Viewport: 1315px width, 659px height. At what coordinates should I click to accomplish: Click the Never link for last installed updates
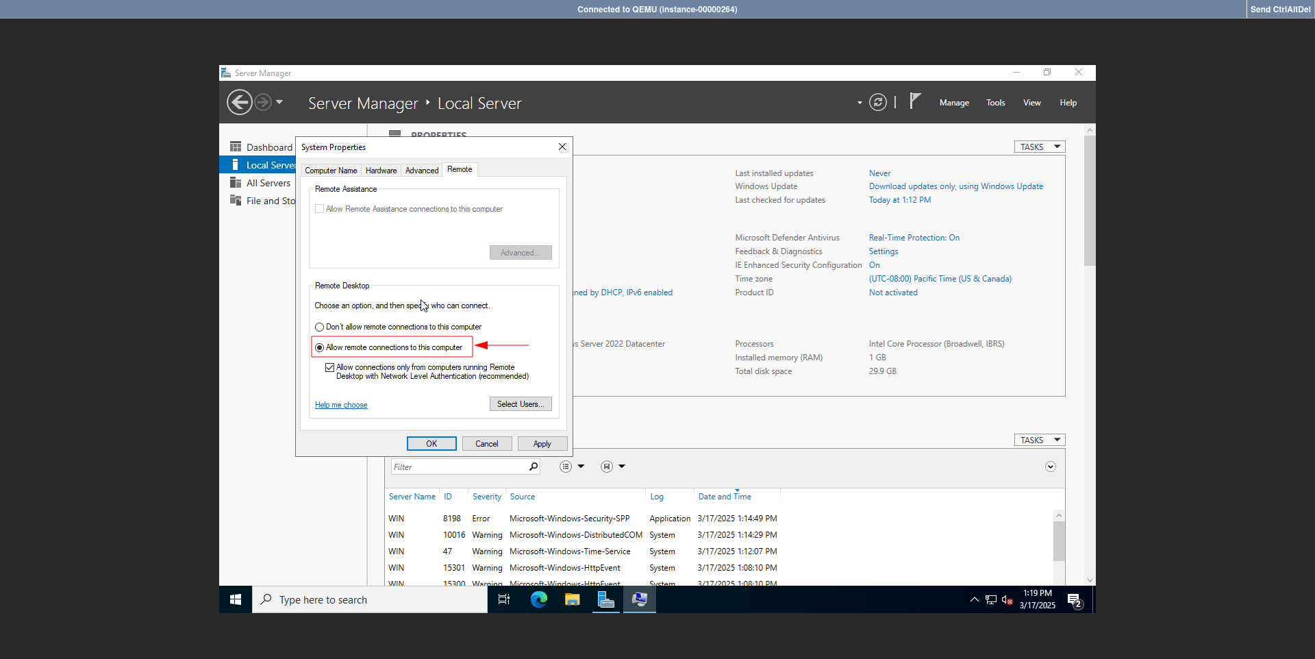click(x=880, y=173)
